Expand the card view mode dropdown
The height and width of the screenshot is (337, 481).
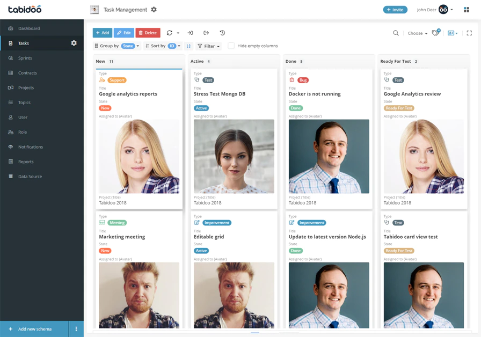click(453, 33)
